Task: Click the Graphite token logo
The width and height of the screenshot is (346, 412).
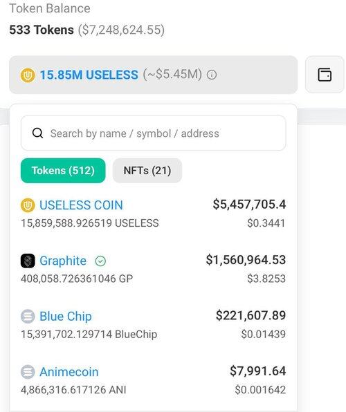Action: [28, 261]
